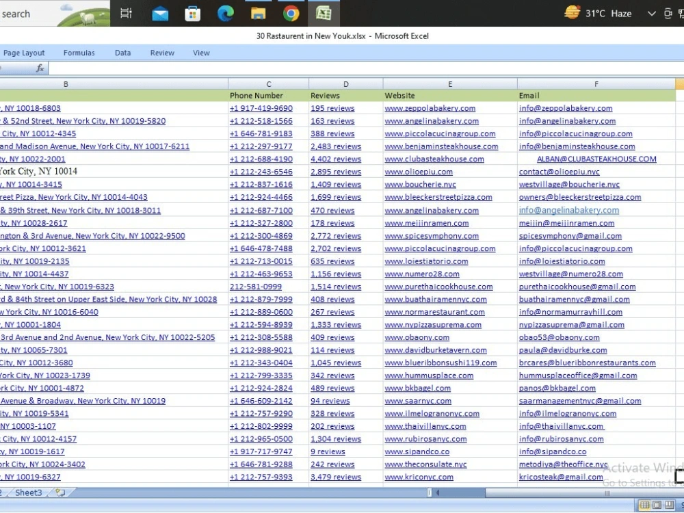Launch Microsoft Edge from the taskbar

point(226,14)
